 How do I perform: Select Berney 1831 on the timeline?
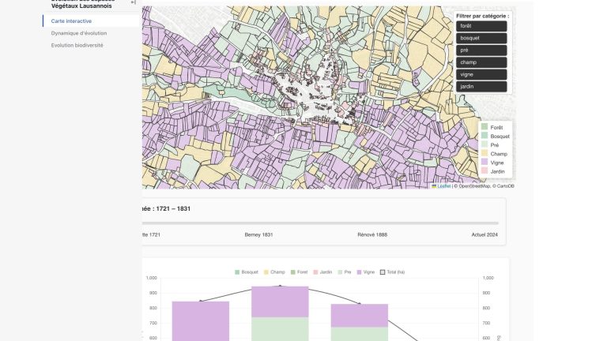[x=258, y=234]
